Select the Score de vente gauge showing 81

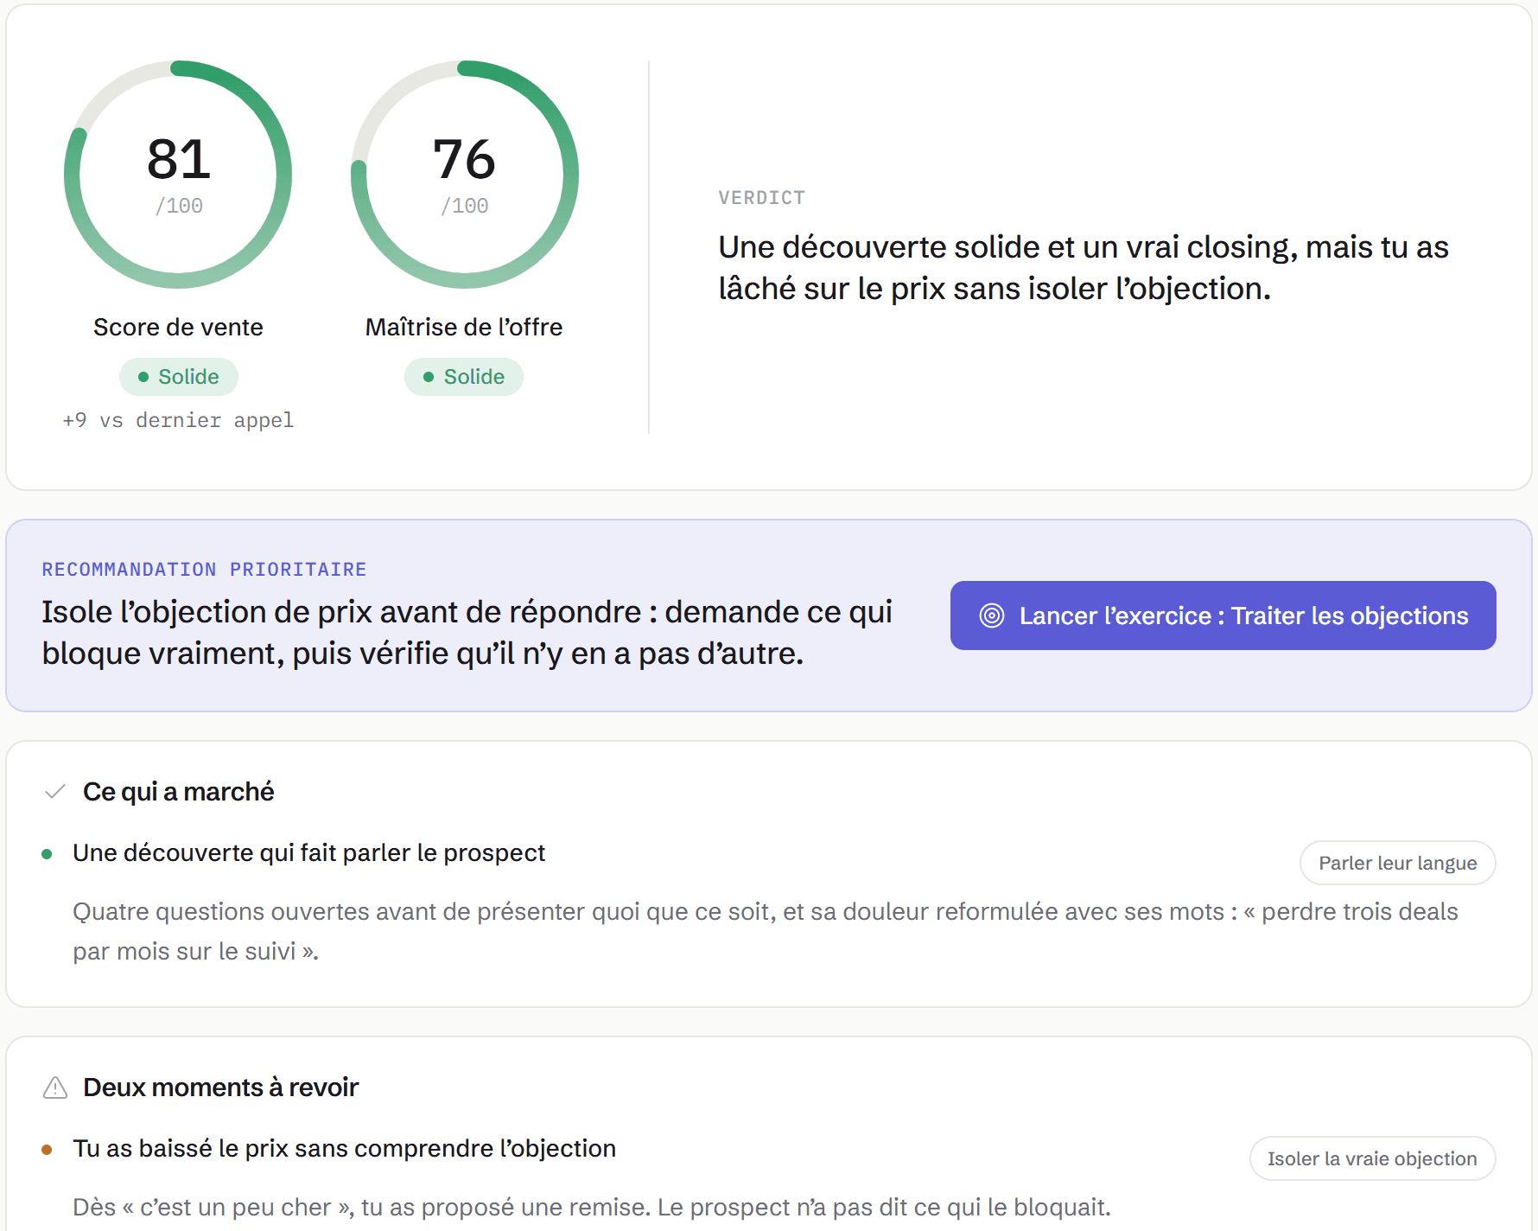tap(178, 175)
